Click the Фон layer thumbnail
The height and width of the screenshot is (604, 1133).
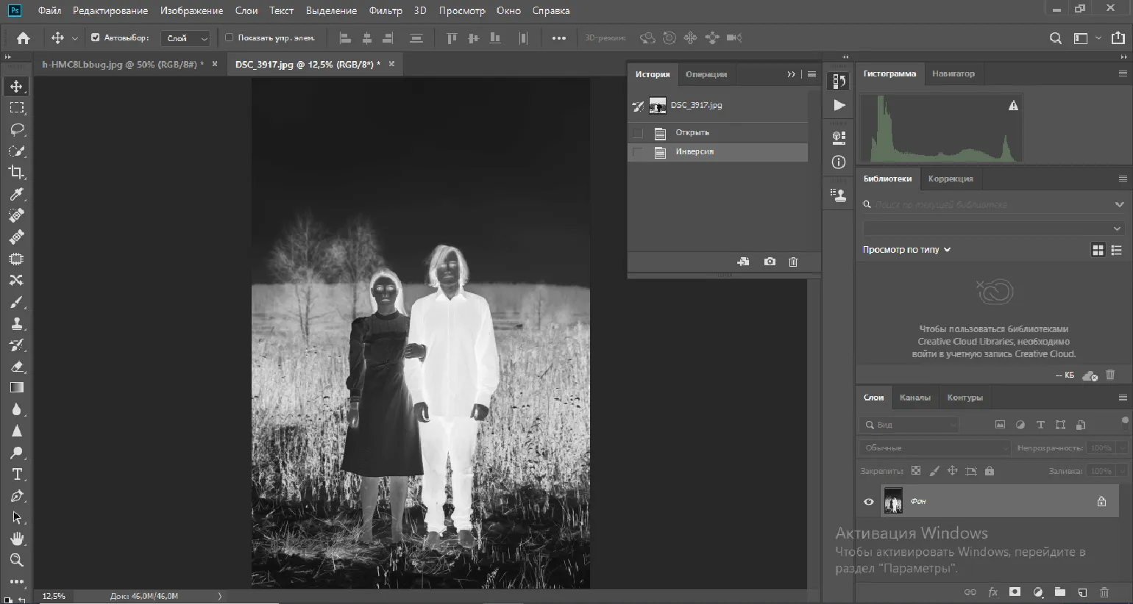click(893, 502)
